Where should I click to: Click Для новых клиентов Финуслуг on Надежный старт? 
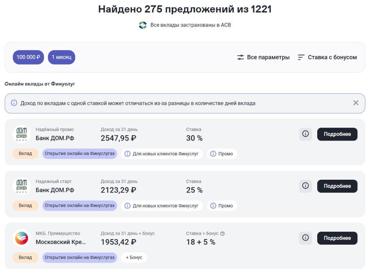pos(162,206)
